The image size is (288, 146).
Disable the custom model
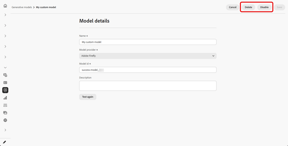264,7
